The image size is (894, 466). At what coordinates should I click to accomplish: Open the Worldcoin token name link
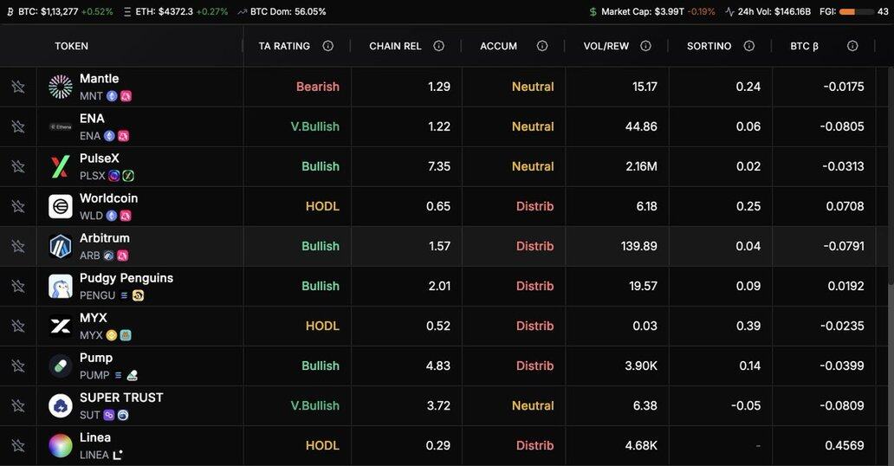108,198
